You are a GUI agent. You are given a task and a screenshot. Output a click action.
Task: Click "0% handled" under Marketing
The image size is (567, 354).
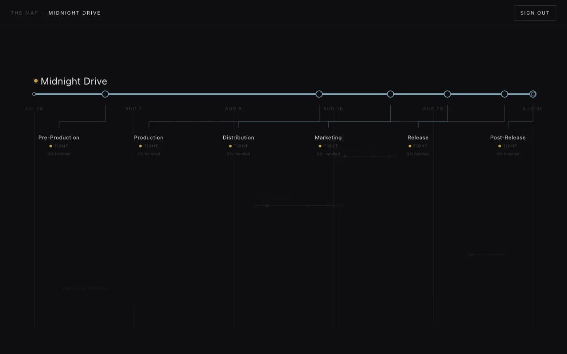pos(328,154)
